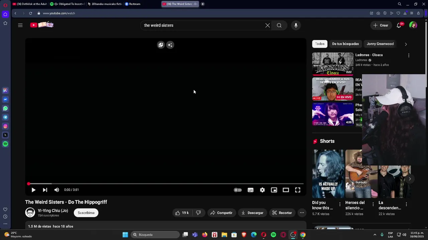The width and height of the screenshot is (428, 240).
Task: Clear the search box with the X
Action: coord(267,25)
